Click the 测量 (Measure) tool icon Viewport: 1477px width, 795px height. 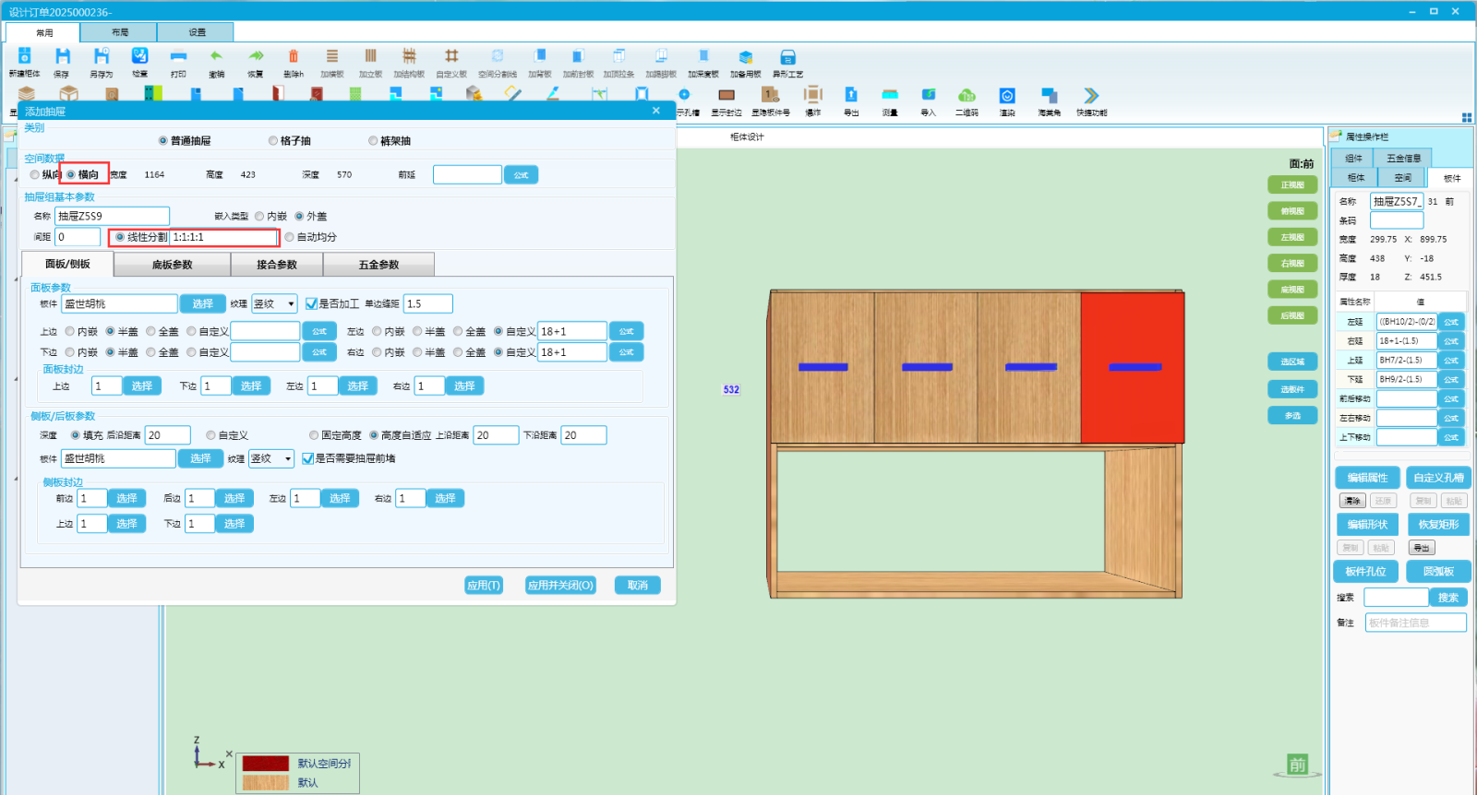(x=889, y=96)
